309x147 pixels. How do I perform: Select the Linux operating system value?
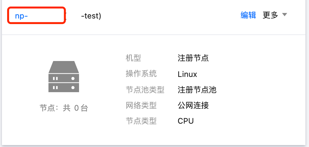[187, 74]
